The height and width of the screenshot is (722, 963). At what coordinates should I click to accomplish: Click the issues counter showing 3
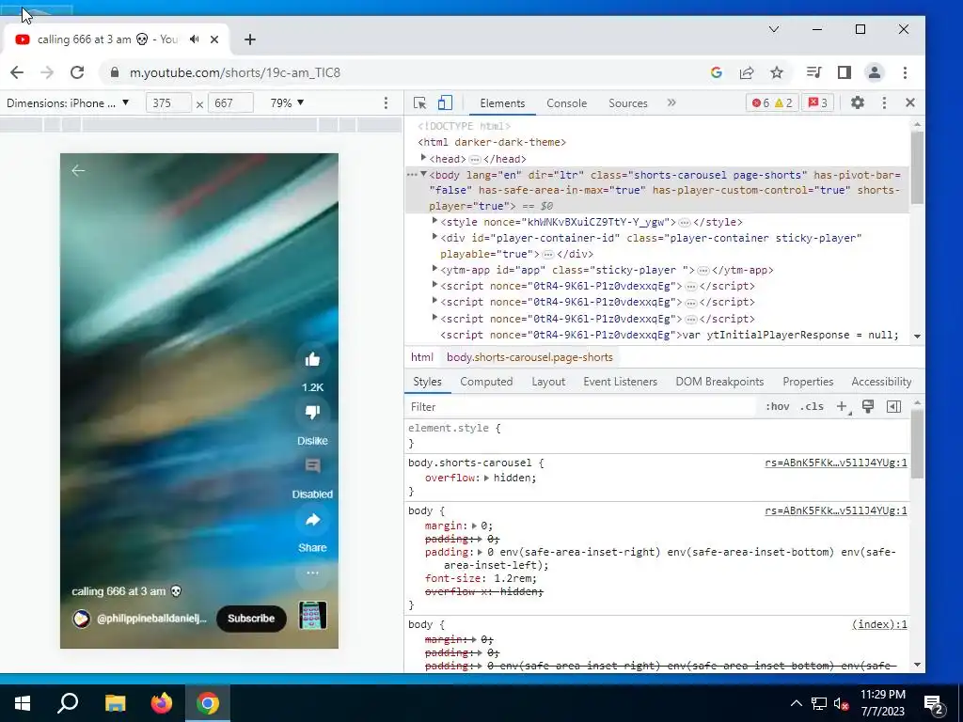817,103
